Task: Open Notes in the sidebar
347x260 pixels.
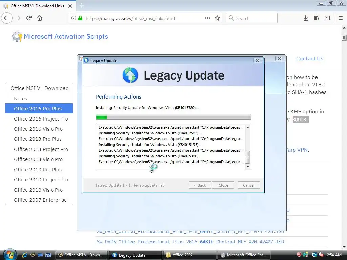Action: (x=21, y=99)
